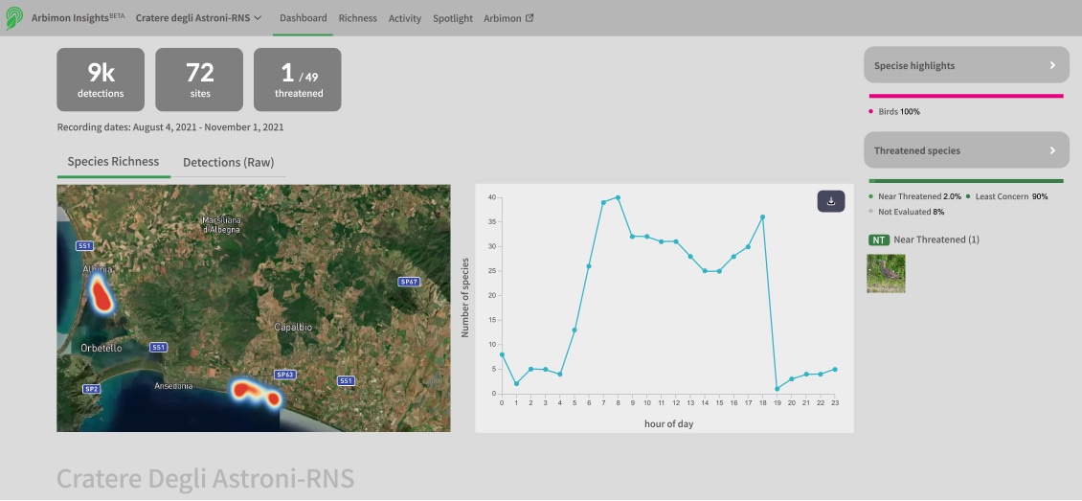Click the 72 sites card

click(199, 80)
